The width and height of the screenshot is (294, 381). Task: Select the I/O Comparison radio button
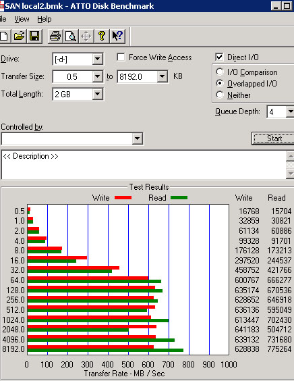point(220,72)
